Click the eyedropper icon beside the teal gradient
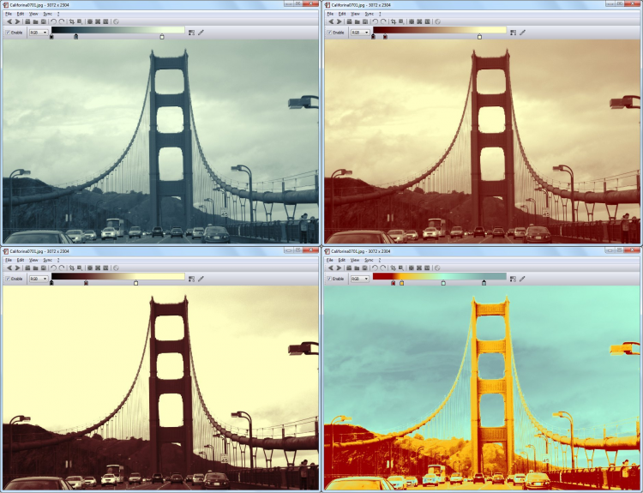The height and width of the screenshot is (493, 643). click(201, 33)
